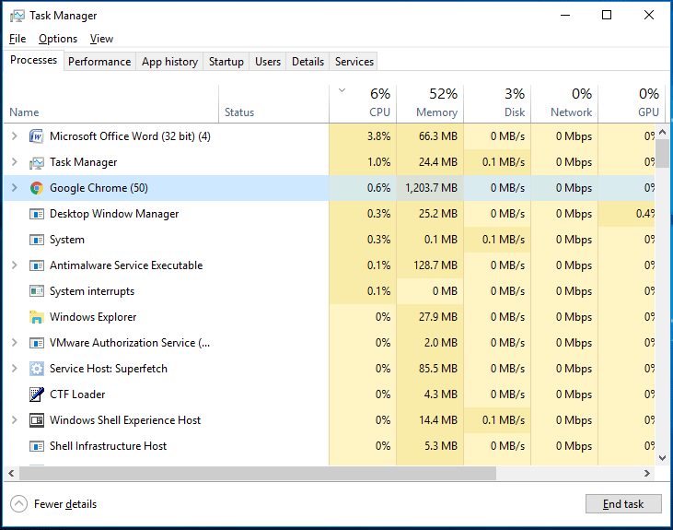This screenshot has width=673, height=530.
Task: Click the 0.4% GPU value
Action: pyautogui.click(x=645, y=214)
